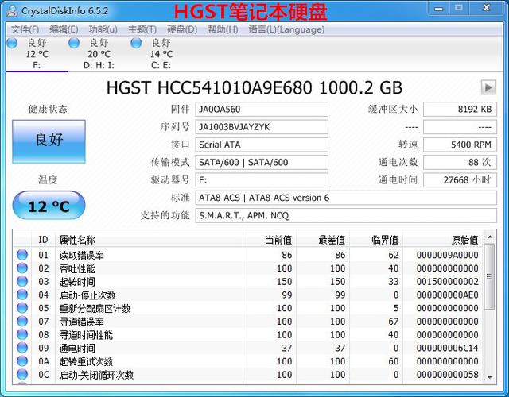Viewport: 509px width, 397px height.
Task: Click the 通电时间 field 27668 小时
Action: pyautogui.click(x=460, y=180)
